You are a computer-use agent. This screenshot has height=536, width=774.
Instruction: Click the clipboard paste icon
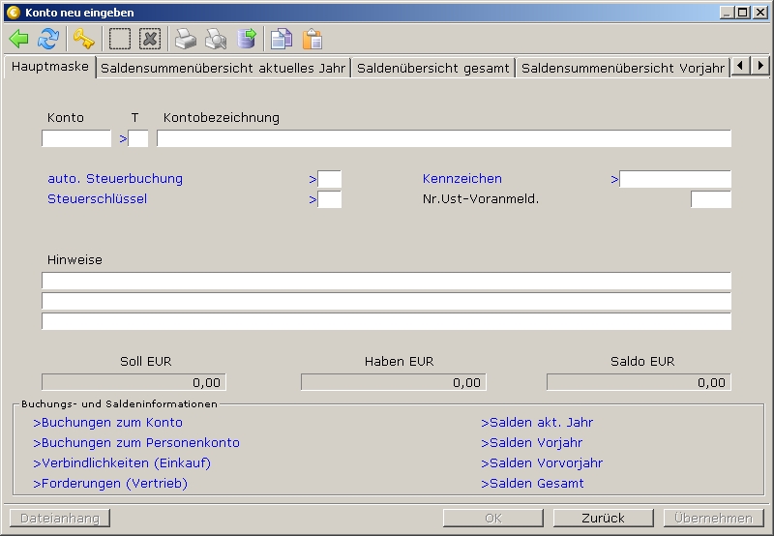312,39
